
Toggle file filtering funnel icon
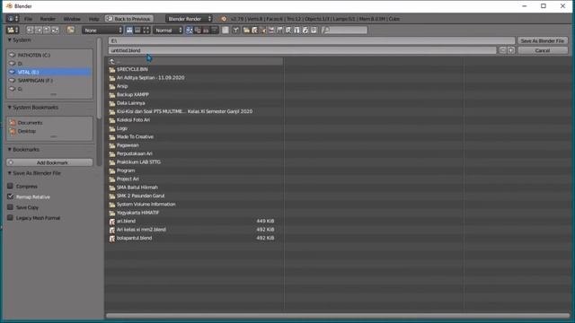tap(235, 30)
